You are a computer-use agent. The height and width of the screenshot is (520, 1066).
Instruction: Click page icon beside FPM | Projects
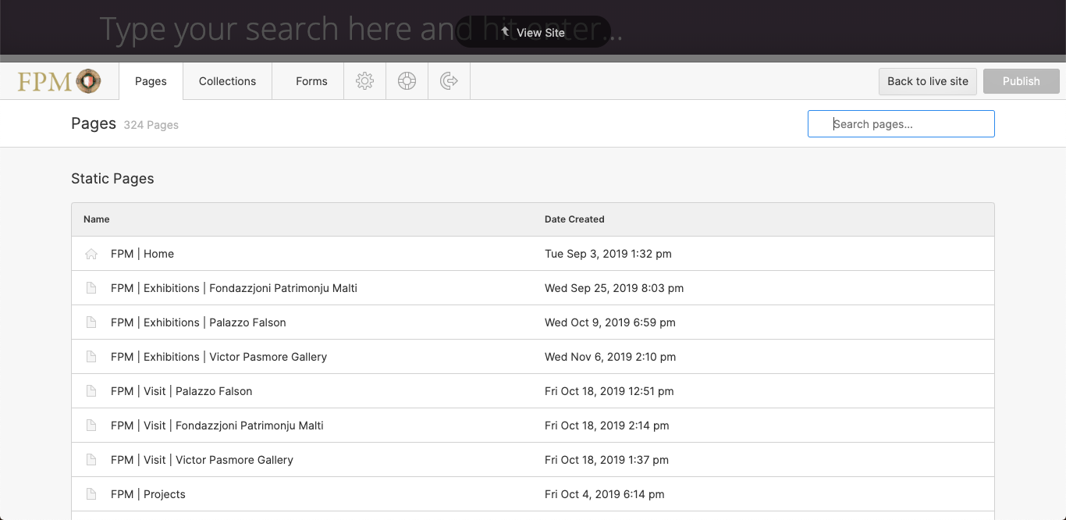tap(91, 494)
